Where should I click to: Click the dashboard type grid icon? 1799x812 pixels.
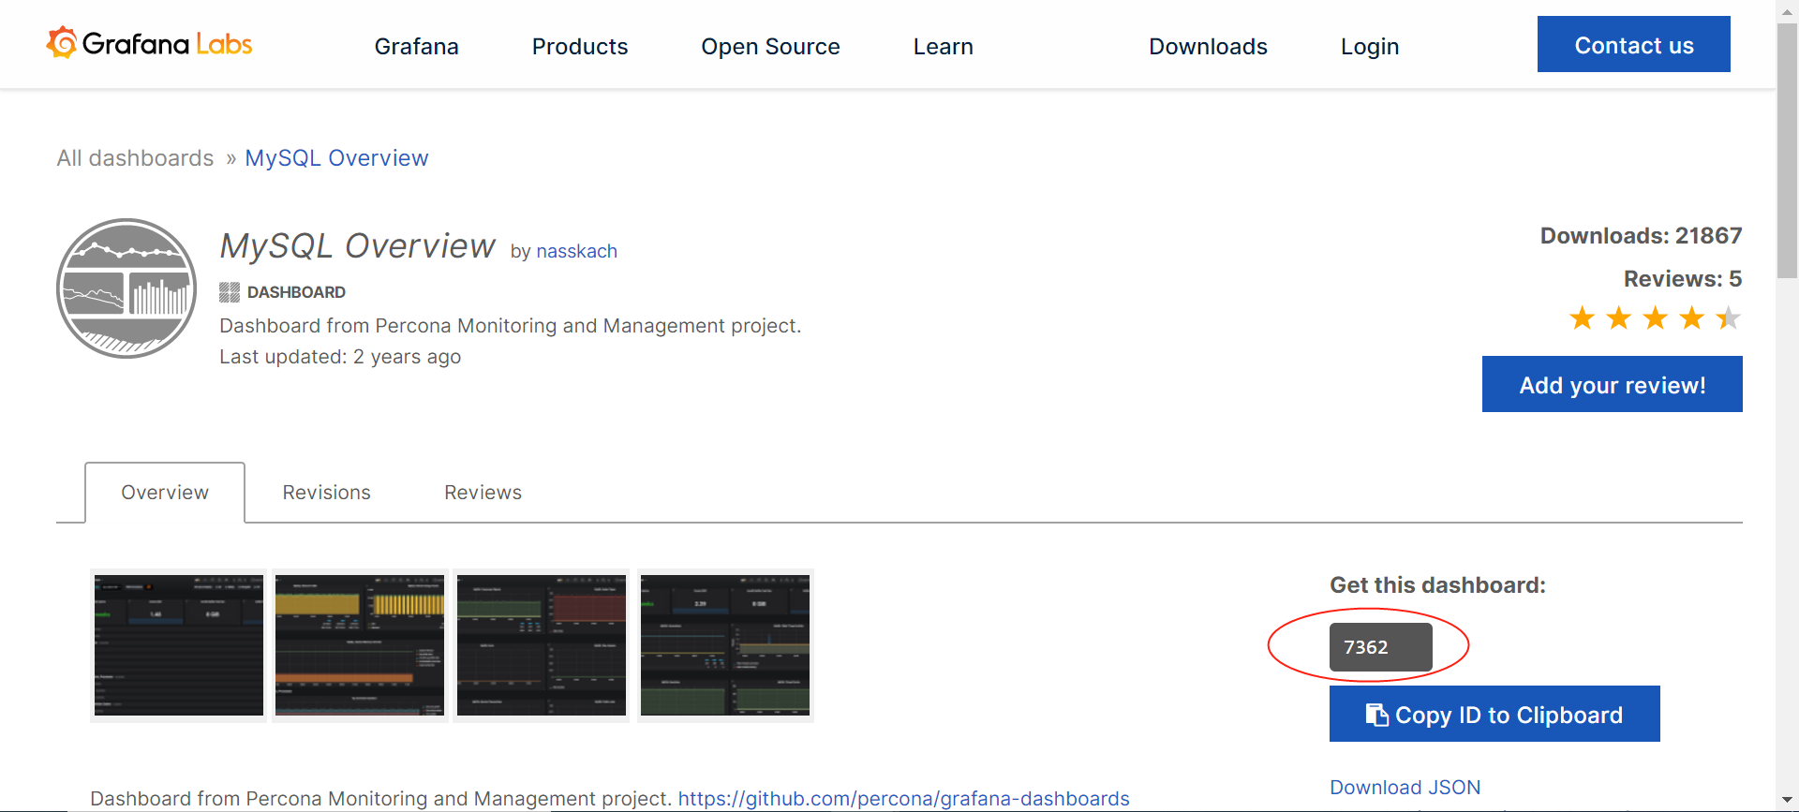[x=230, y=292]
